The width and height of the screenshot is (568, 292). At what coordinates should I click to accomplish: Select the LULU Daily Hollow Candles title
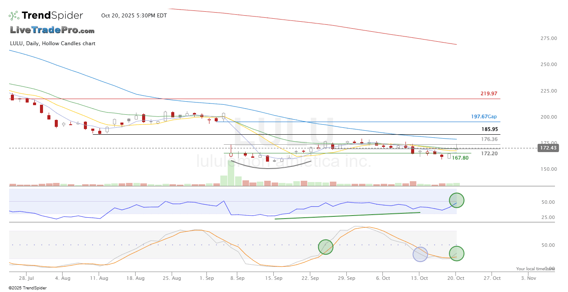click(x=53, y=43)
